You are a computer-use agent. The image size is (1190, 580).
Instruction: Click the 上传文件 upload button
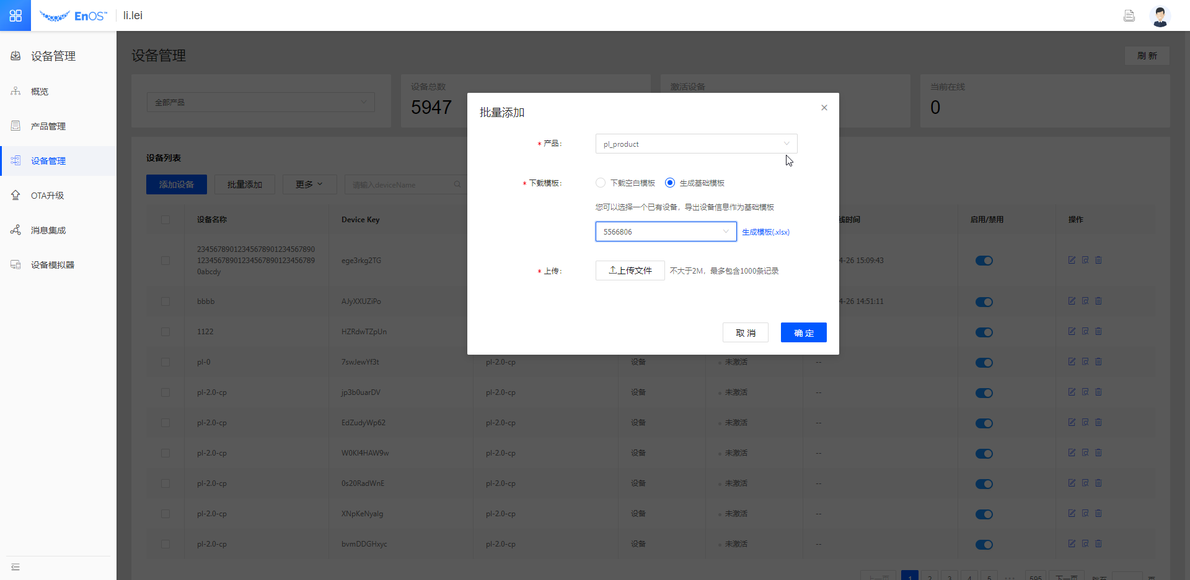tap(630, 271)
